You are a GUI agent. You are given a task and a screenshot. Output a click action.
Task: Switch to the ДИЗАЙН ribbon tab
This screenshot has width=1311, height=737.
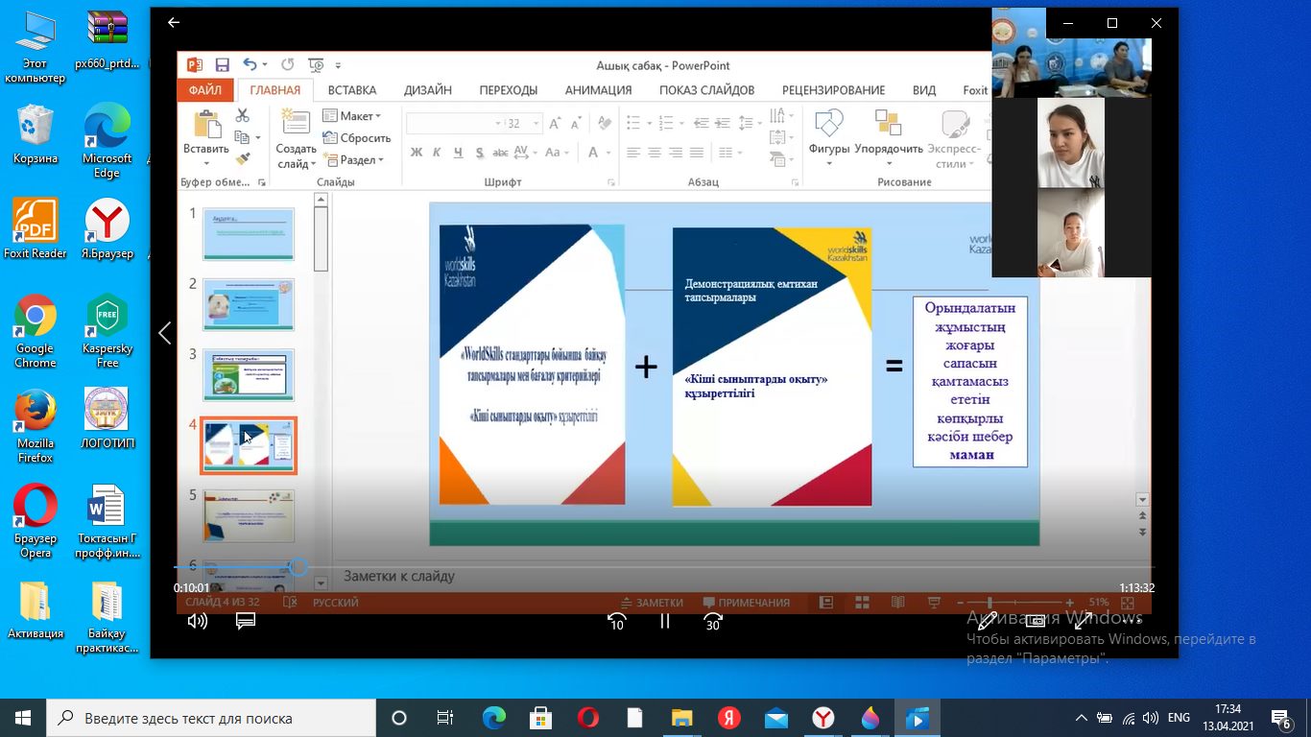tap(427, 90)
